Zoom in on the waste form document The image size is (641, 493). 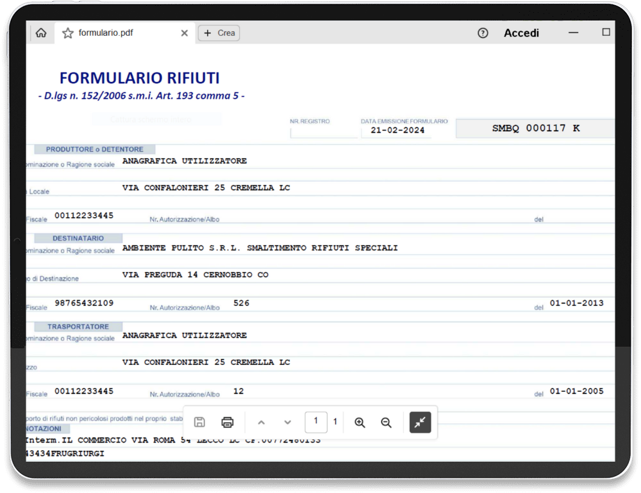point(360,422)
